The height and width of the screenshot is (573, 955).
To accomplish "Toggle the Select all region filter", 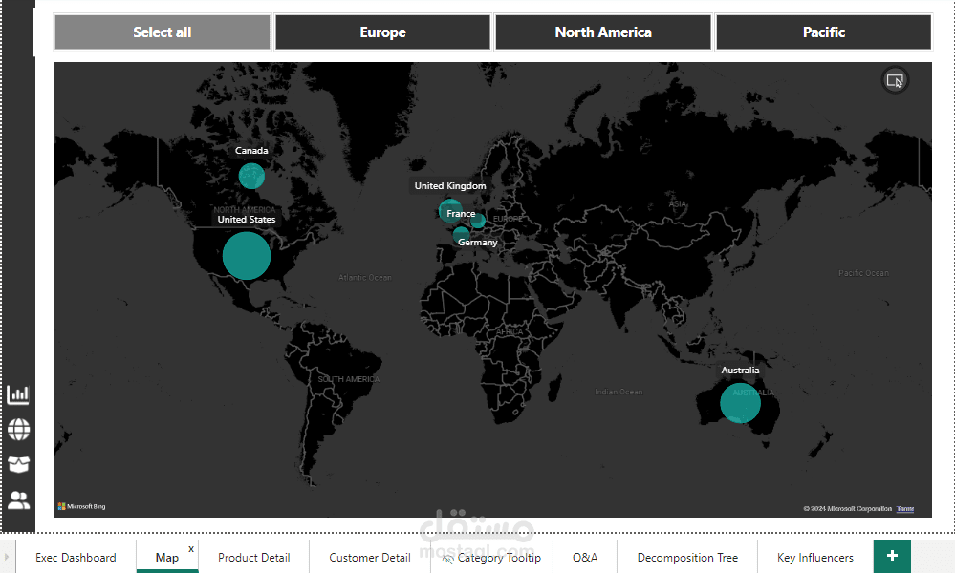I will coord(162,32).
